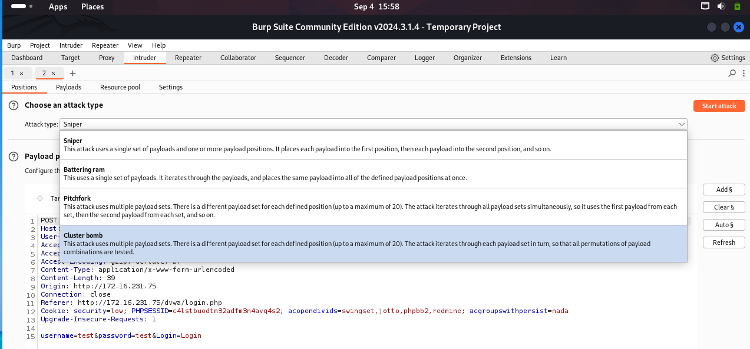
Task: Select the Intruder main tab
Action: [145, 58]
